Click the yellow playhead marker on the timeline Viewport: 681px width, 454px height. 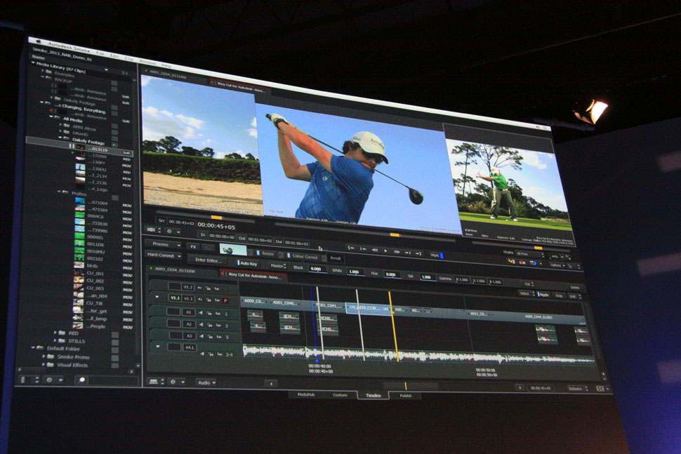pyautogui.click(x=393, y=323)
